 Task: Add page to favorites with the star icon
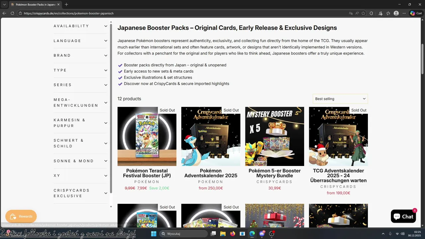364,13
